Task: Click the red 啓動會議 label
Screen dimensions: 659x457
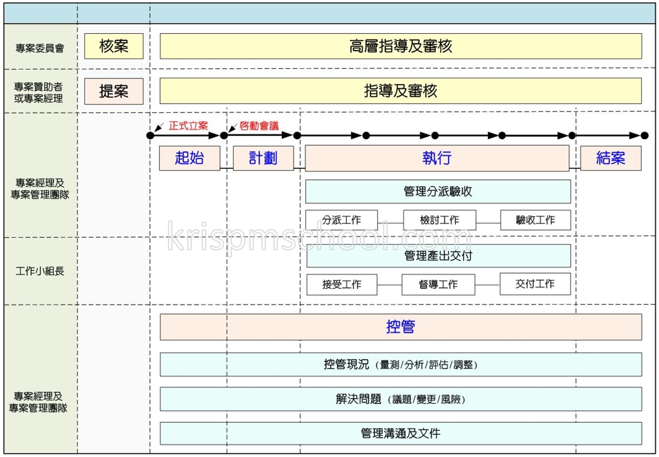Action: (x=259, y=126)
